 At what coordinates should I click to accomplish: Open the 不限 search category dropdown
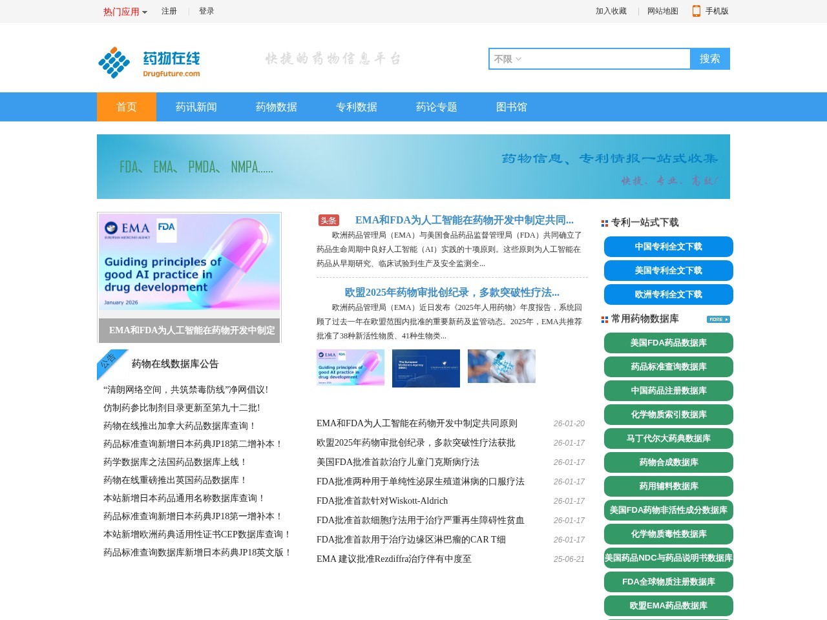(508, 59)
